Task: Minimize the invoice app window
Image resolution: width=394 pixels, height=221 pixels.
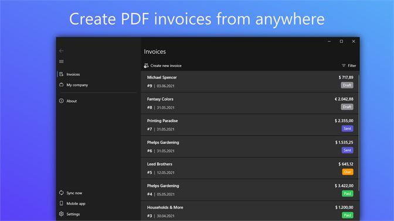Action: pyautogui.click(x=329, y=42)
